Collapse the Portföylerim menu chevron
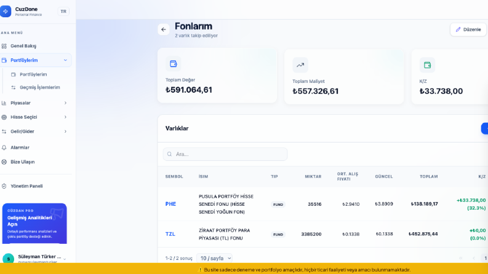The width and height of the screenshot is (488, 274). tap(65, 60)
